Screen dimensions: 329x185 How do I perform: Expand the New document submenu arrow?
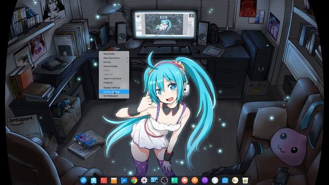(x=127, y=58)
